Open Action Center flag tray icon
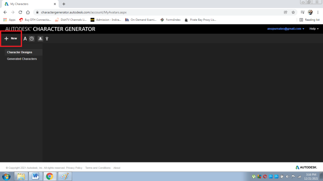Image resolution: width=323 pixels, height=181 pixels. click(293, 176)
